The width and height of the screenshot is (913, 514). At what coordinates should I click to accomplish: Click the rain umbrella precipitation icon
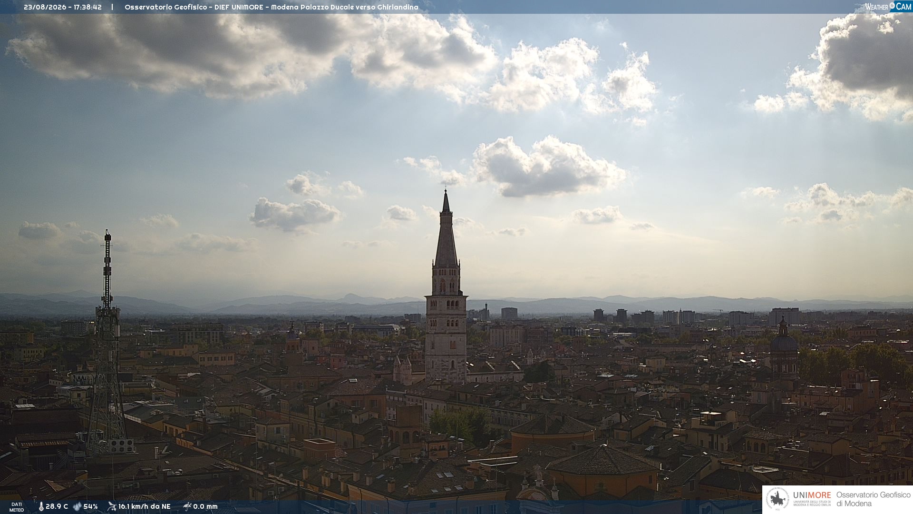click(187, 507)
